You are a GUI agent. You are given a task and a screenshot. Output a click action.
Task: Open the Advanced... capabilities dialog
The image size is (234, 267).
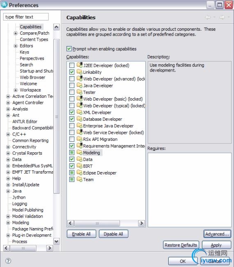(x=217, y=234)
